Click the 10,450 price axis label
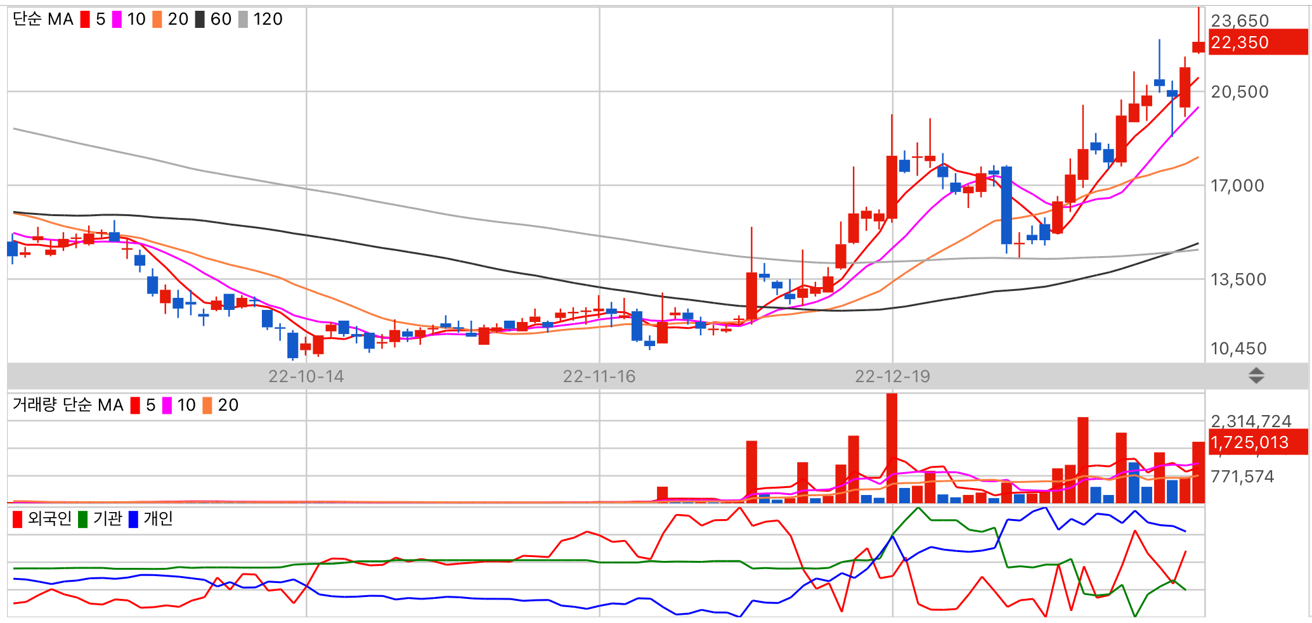Viewport: 1312px width, 623px height. 1238,349
